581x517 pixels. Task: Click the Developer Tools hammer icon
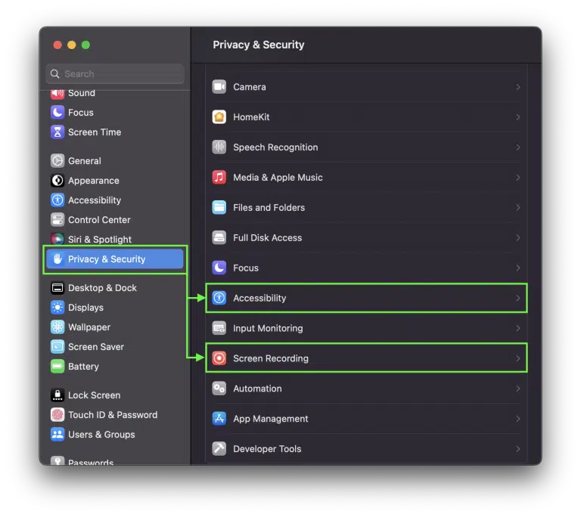[x=219, y=449]
